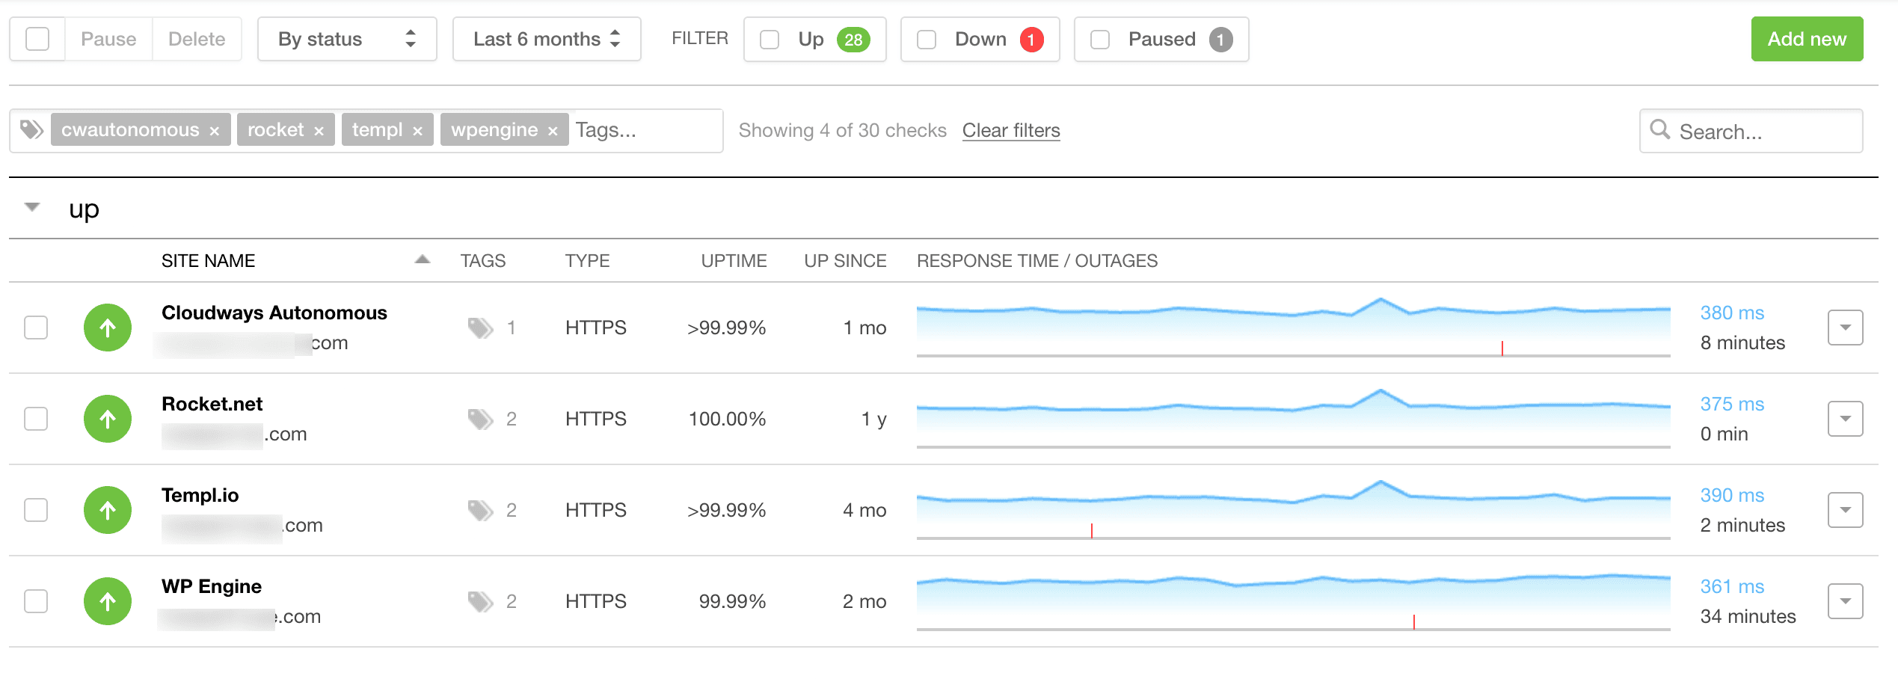Image resolution: width=1898 pixels, height=679 pixels.
Task: Open the By status grouping dropdown
Action: pos(347,39)
